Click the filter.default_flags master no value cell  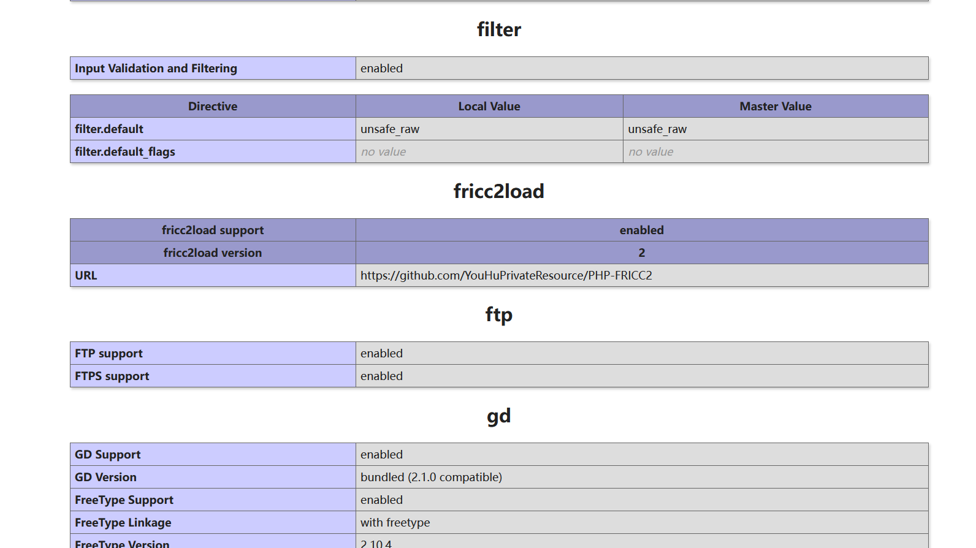point(776,151)
